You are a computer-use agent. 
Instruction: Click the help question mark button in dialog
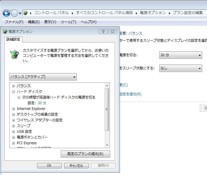(103, 31)
